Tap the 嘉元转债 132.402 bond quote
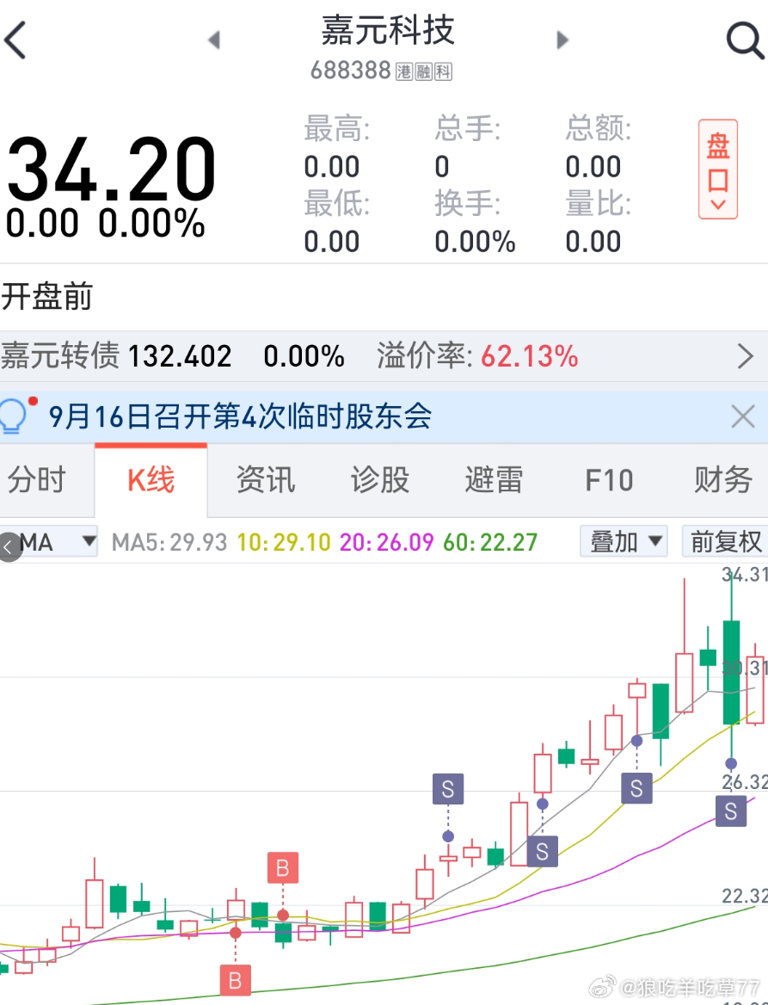 tap(116, 356)
